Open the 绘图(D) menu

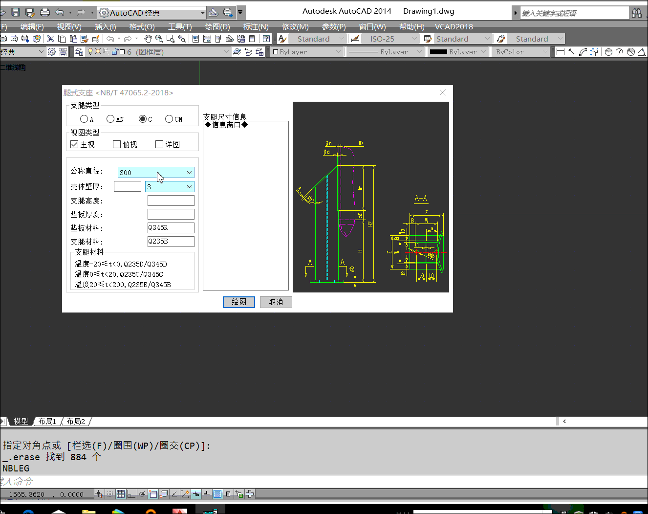[x=217, y=26]
